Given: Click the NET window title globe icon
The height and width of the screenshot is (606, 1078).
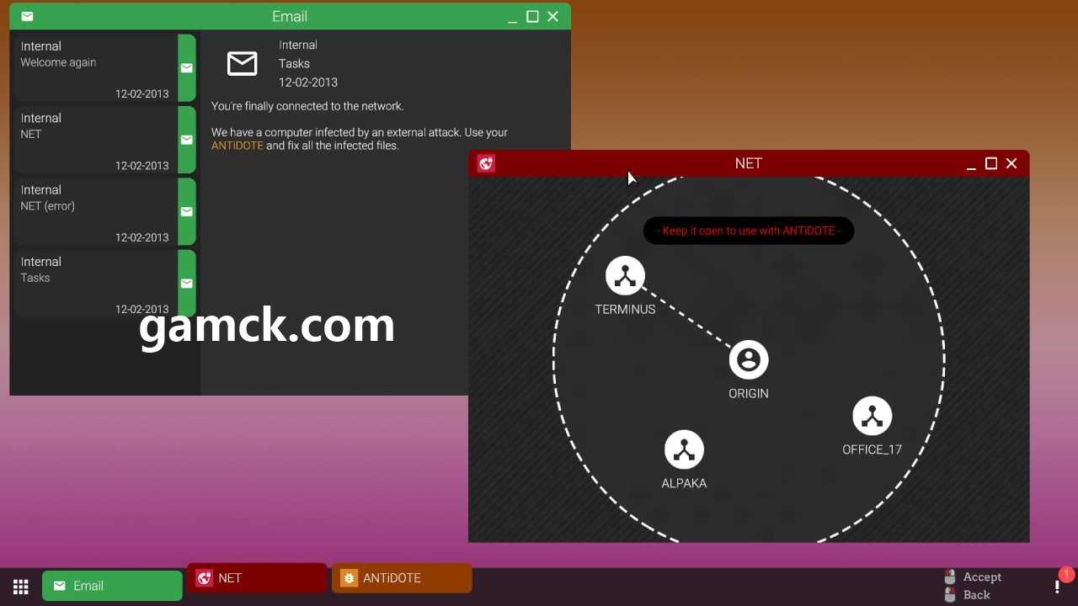Looking at the screenshot, I should coord(486,163).
